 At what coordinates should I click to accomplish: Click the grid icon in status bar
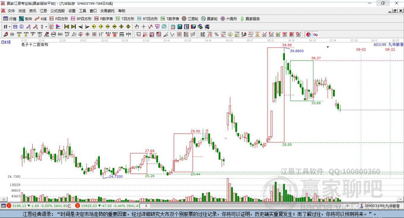[x=3, y=206]
